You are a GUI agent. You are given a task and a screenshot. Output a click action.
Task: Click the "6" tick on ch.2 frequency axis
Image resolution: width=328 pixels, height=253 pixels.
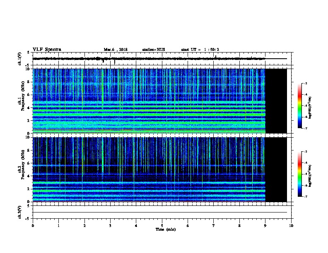(29, 163)
